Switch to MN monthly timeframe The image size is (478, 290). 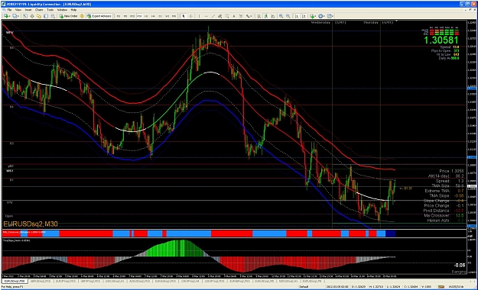(174, 16)
